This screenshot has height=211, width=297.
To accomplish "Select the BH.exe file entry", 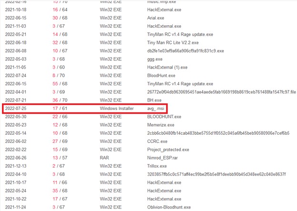I will tap(154, 100).
